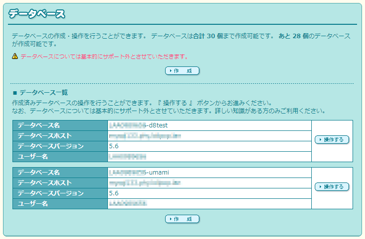The image size is (365, 239).
Task: Click the 作成済みデータベースの操作 description line
Action: pyautogui.click(x=142, y=103)
